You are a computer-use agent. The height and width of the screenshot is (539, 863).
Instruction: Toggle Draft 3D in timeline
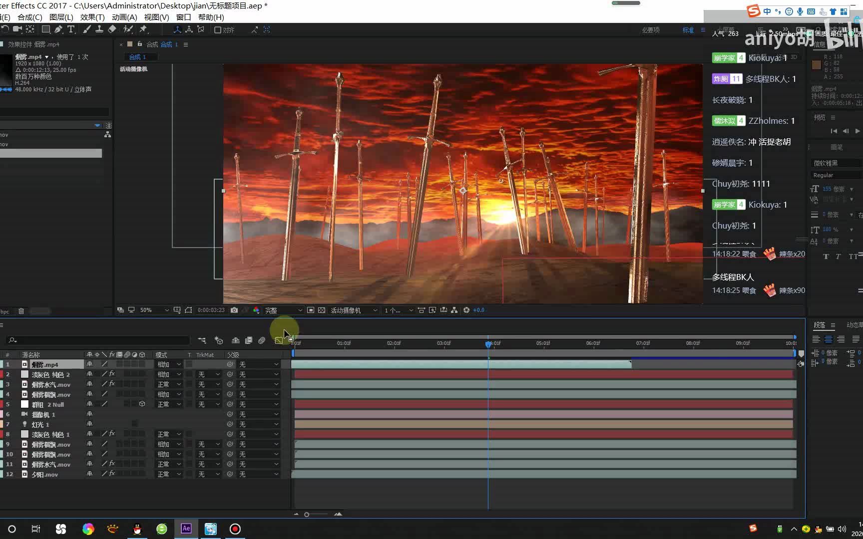(219, 340)
